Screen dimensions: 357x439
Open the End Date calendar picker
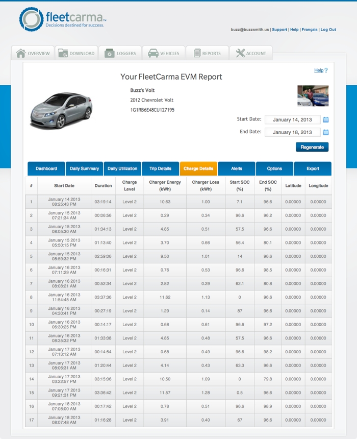tap(326, 132)
